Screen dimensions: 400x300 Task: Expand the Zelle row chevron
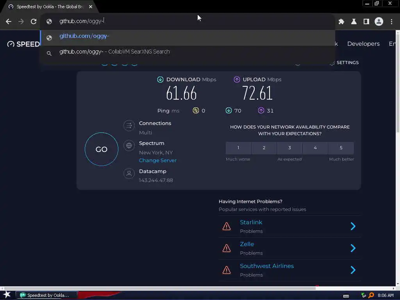353,248
